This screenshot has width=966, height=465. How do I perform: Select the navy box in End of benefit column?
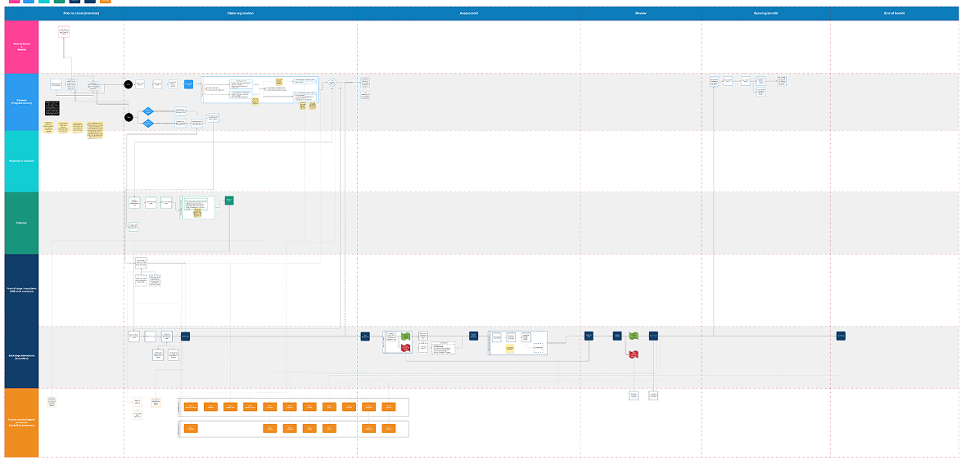(x=841, y=336)
